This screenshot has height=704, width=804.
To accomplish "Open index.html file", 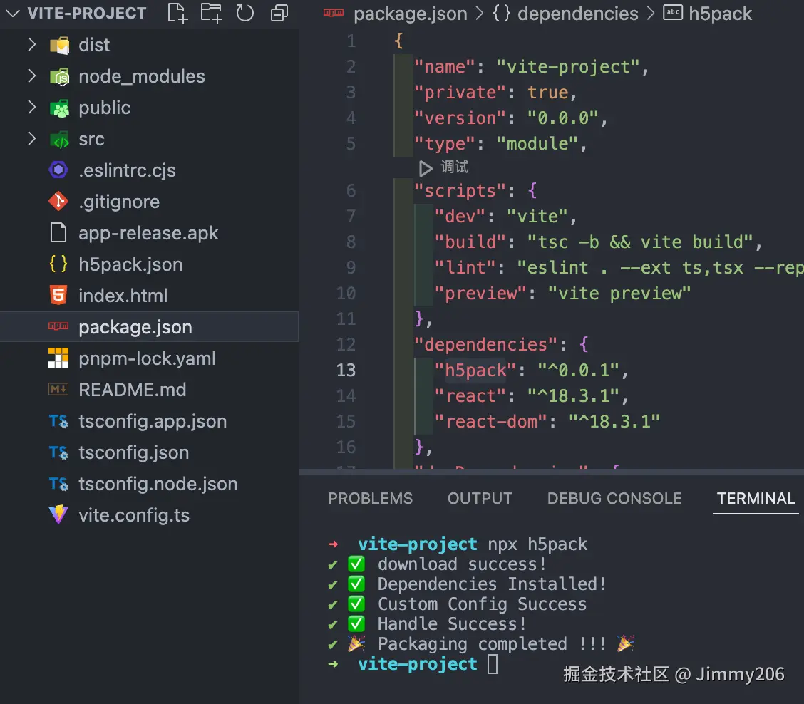I will pos(123,295).
